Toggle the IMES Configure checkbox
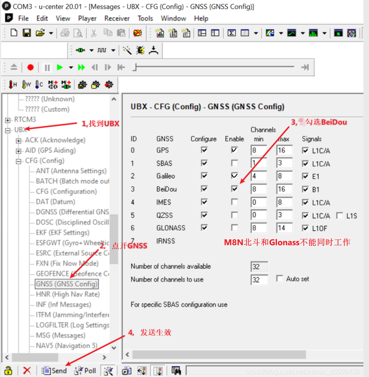The height and width of the screenshot is (377, 369). pyautogui.click(x=204, y=202)
